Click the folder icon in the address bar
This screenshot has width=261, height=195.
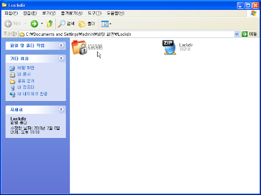22,34
